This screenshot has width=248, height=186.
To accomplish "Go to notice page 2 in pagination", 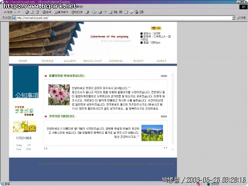I will 47,148.
